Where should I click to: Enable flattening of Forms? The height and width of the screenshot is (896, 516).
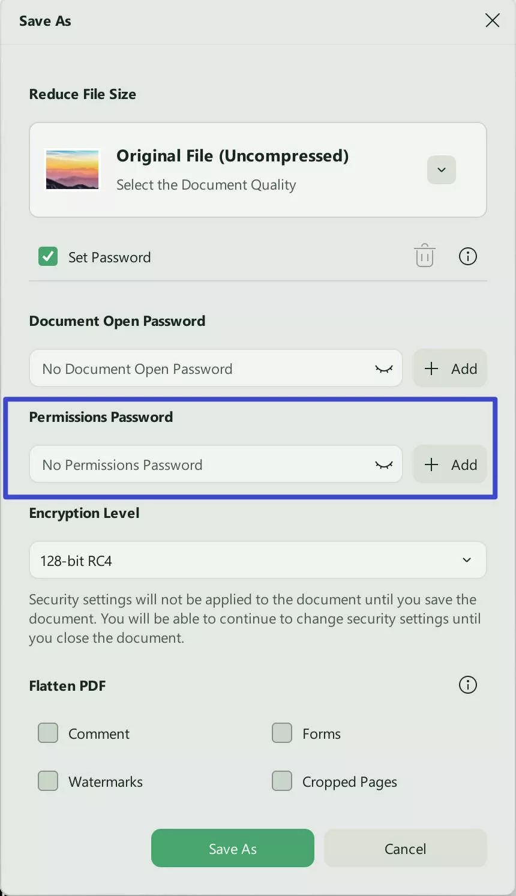281,733
